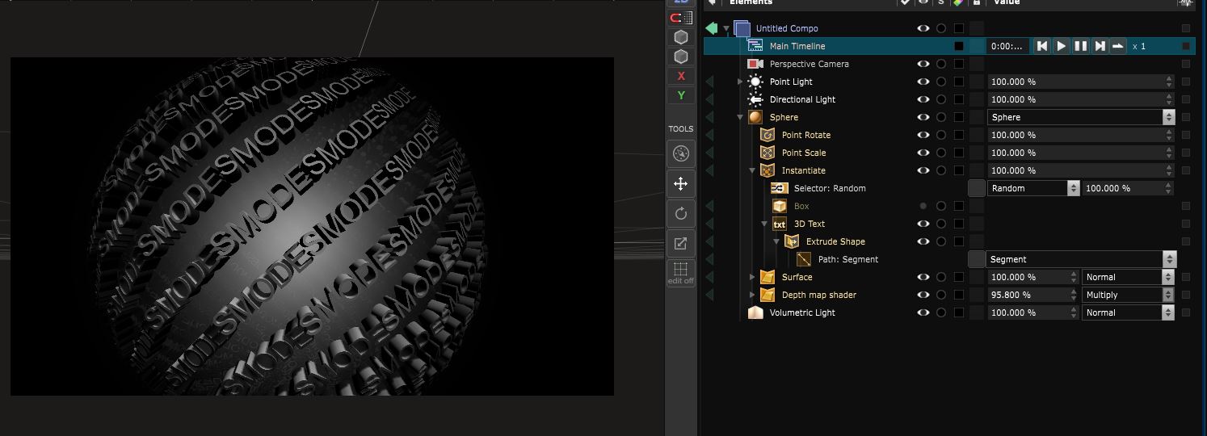Image resolution: width=1207 pixels, height=436 pixels.
Task: Collapse the Extrude Shape node
Action: (776, 241)
